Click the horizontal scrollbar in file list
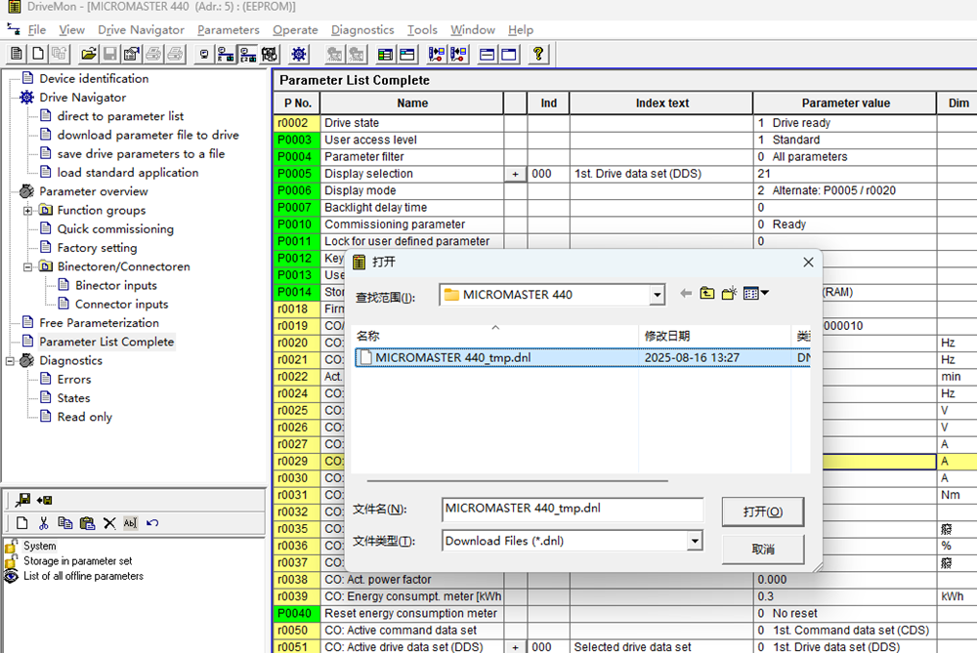This screenshot has height=653, width=977. (517, 480)
